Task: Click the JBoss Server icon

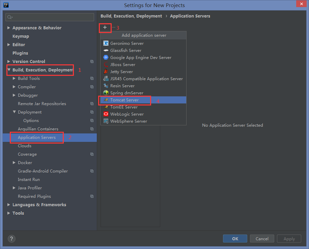Action: [106, 65]
